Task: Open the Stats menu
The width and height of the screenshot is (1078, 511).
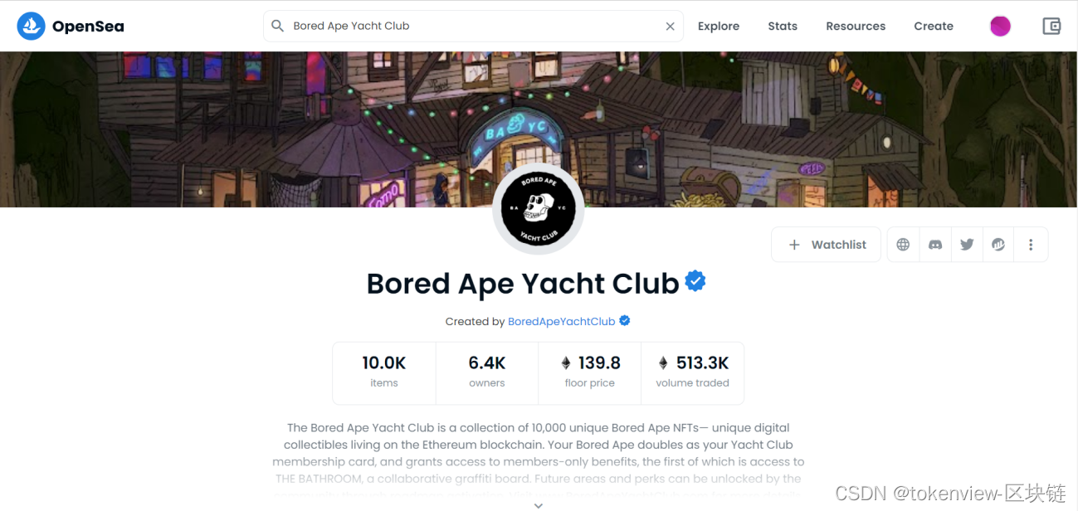Action: pyautogui.click(x=783, y=26)
